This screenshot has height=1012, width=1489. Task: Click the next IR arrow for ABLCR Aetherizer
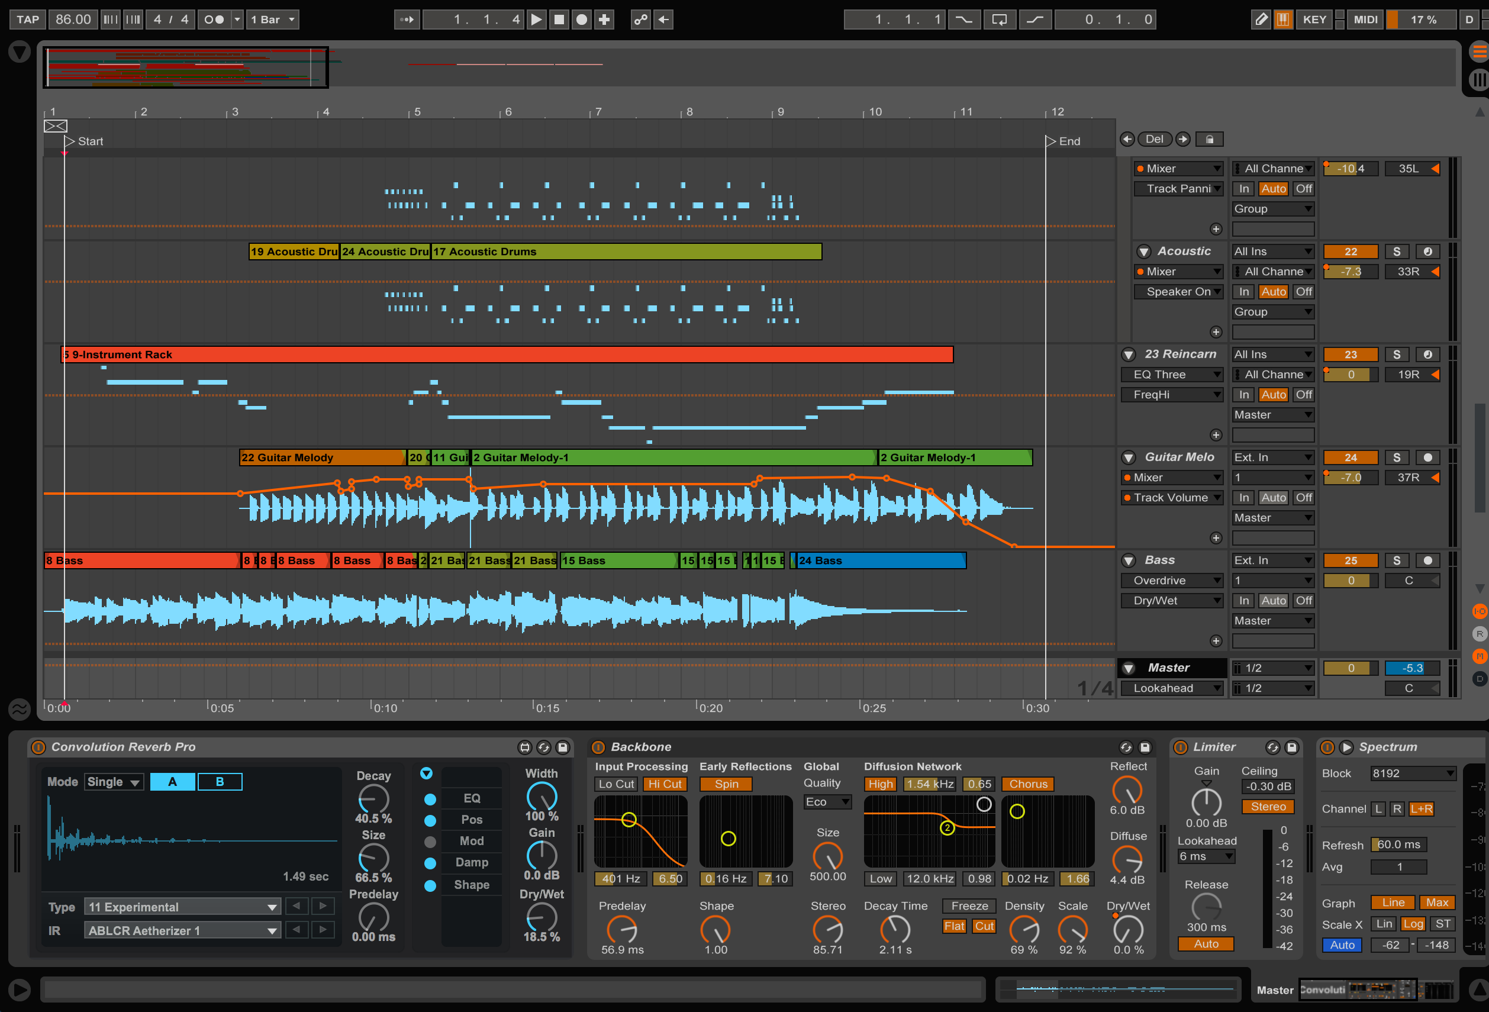point(324,929)
